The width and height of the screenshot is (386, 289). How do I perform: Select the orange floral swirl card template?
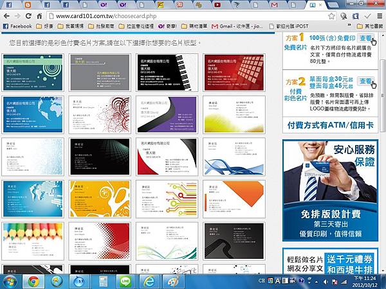100,199
